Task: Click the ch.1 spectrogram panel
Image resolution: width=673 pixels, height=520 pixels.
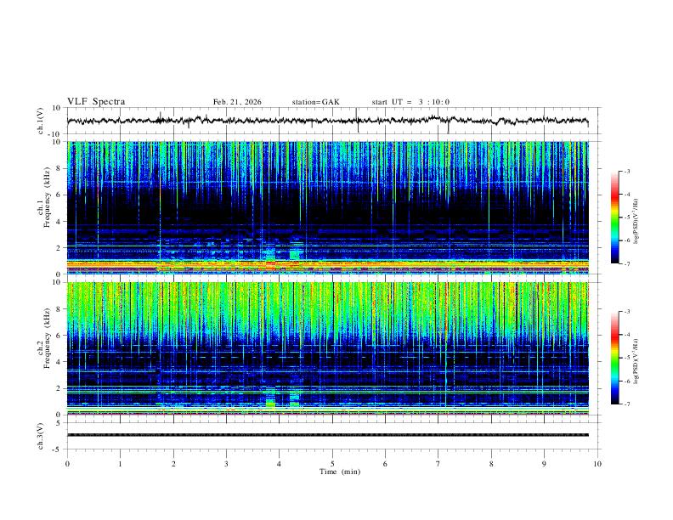Action: [328, 207]
